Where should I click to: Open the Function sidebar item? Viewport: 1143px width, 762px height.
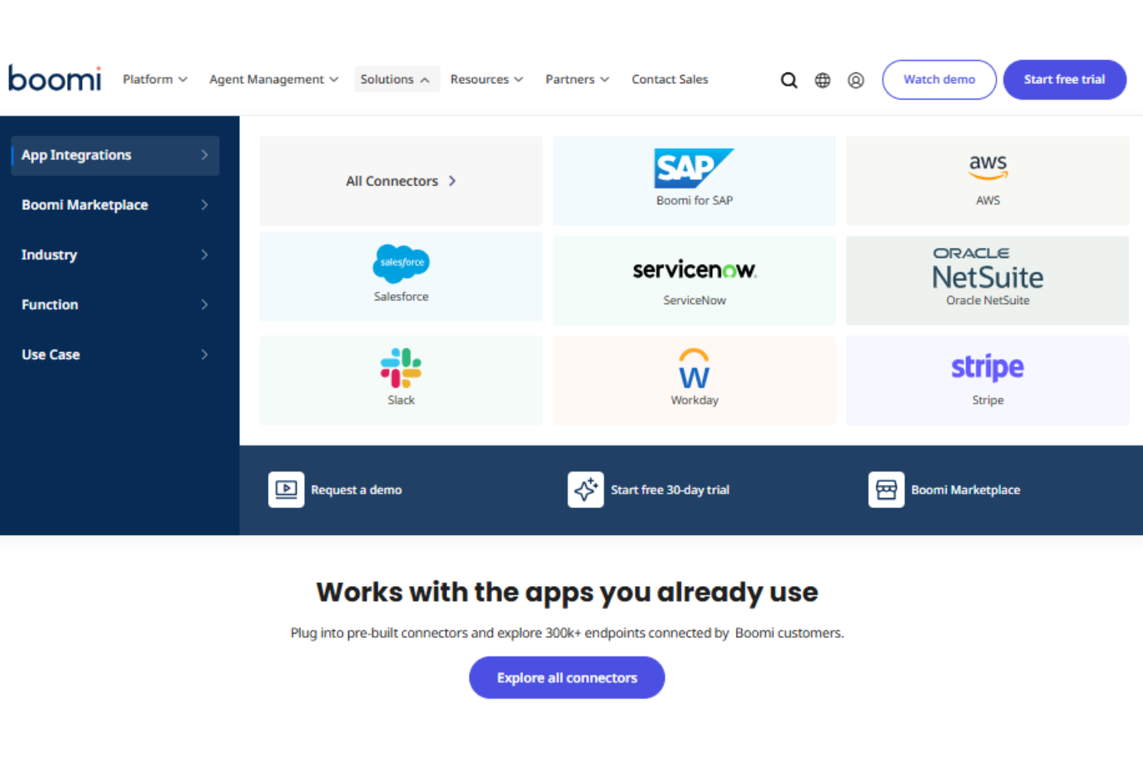115,305
